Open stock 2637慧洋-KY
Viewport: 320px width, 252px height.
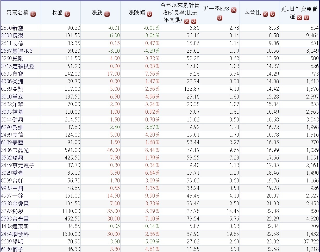click(17, 51)
